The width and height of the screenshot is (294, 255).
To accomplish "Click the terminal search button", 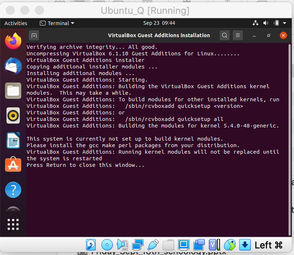I will (225, 35).
